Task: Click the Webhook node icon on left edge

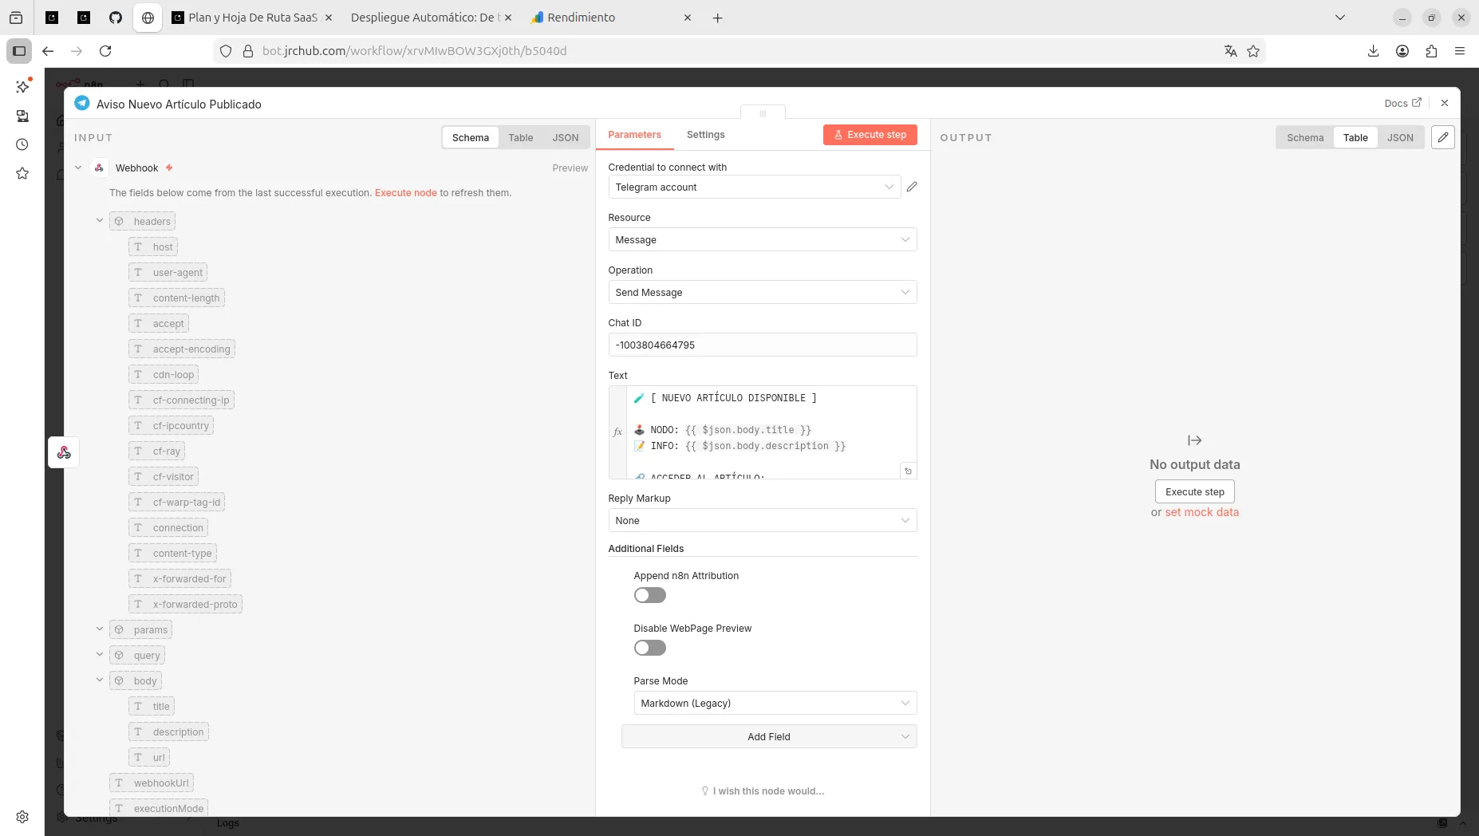Action: [64, 452]
